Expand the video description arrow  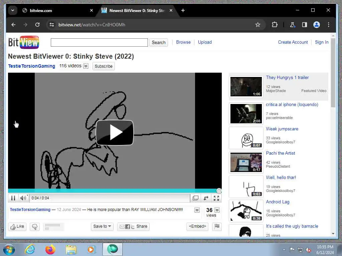point(197,210)
